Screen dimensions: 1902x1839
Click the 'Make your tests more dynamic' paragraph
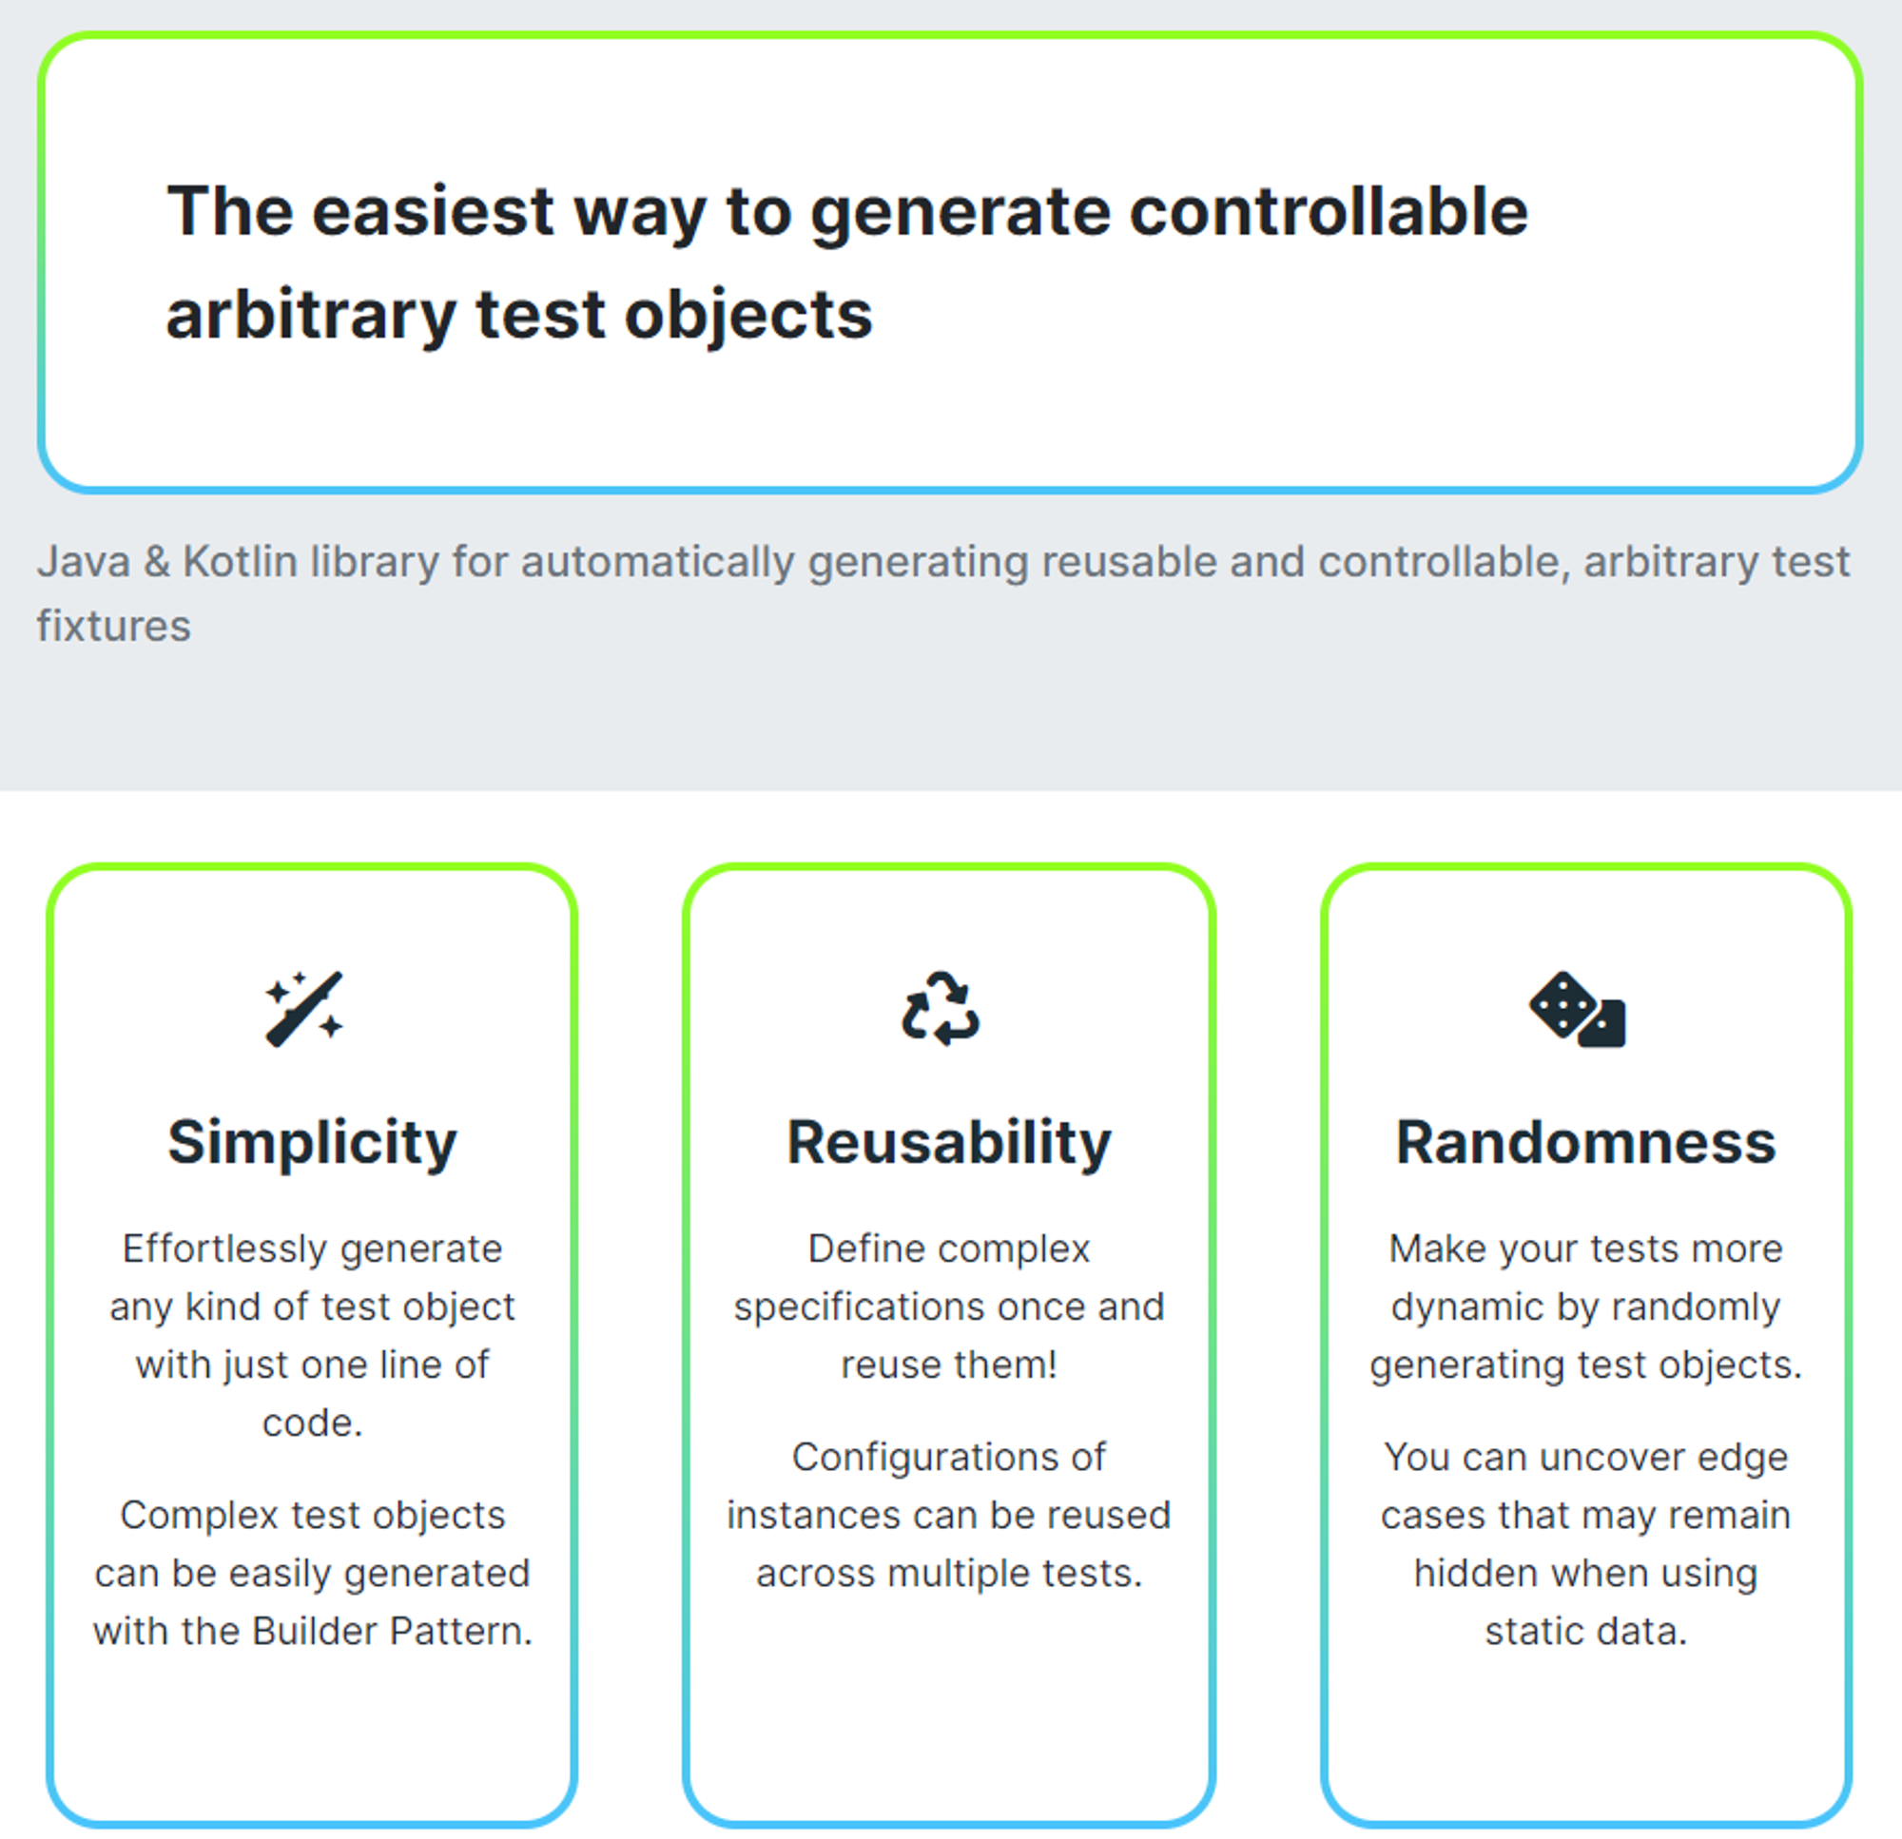coord(1585,1307)
